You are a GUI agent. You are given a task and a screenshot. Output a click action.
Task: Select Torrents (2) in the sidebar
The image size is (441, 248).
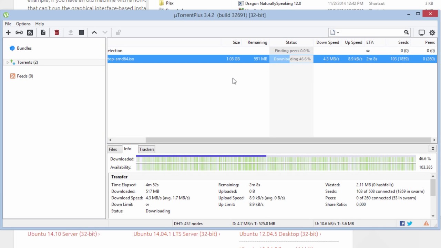[27, 62]
